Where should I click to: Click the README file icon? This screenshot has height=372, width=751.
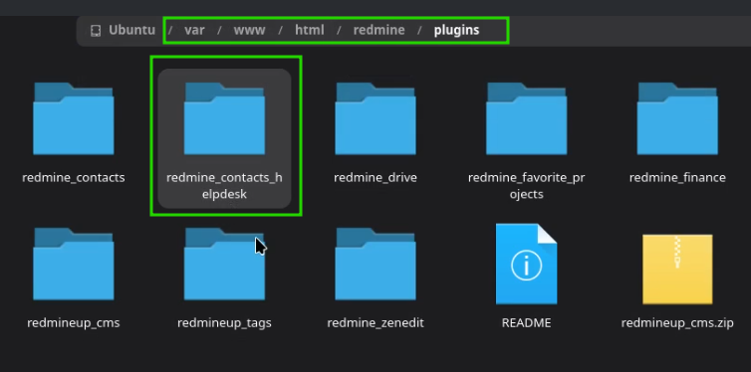(x=526, y=264)
